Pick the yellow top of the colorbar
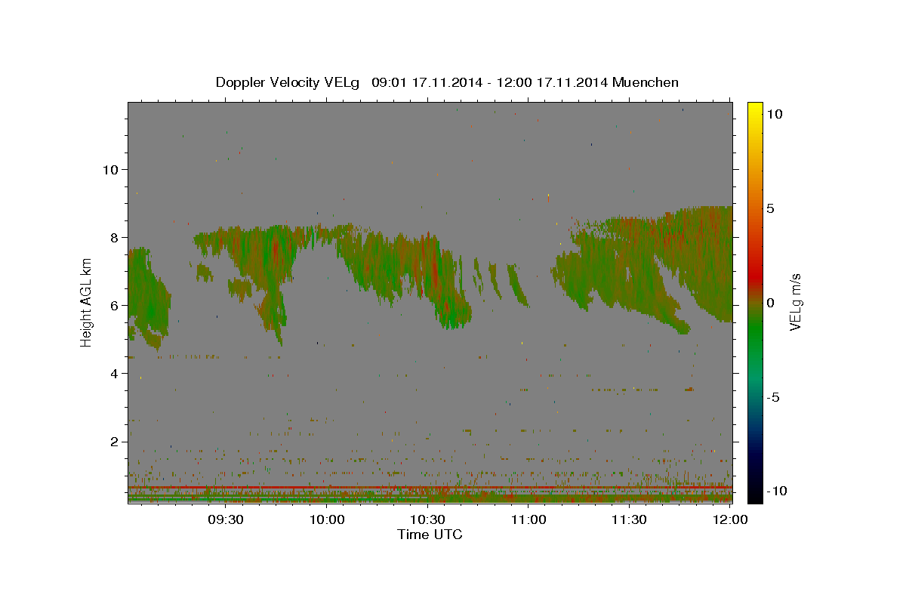 pos(755,106)
